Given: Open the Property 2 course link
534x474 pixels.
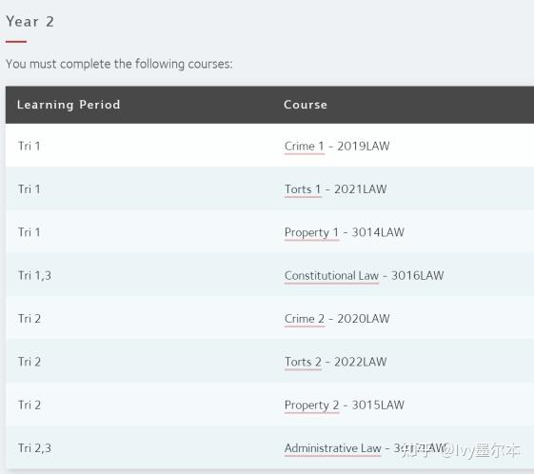Looking at the screenshot, I should (311, 405).
